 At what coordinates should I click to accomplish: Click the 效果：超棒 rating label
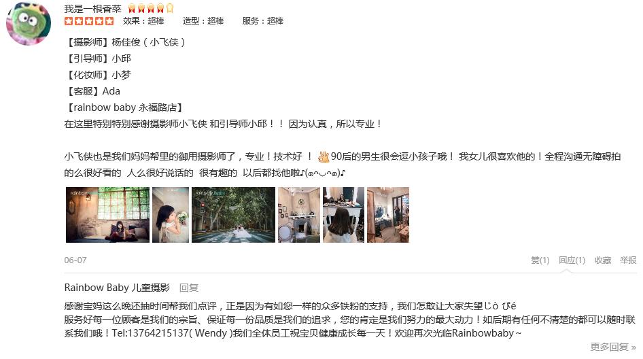tap(143, 21)
